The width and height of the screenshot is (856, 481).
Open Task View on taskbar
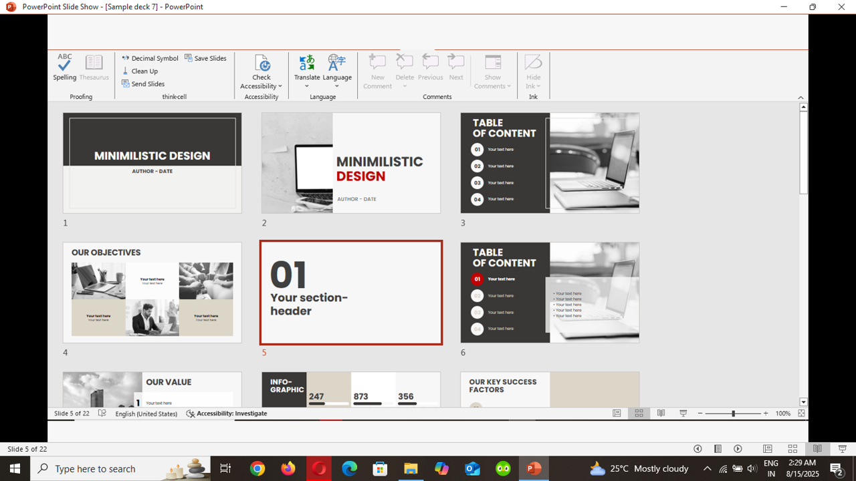pos(226,469)
